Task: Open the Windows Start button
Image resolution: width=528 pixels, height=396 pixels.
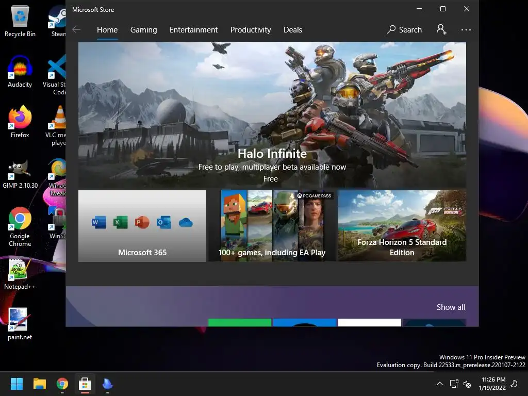Action: tap(16, 384)
